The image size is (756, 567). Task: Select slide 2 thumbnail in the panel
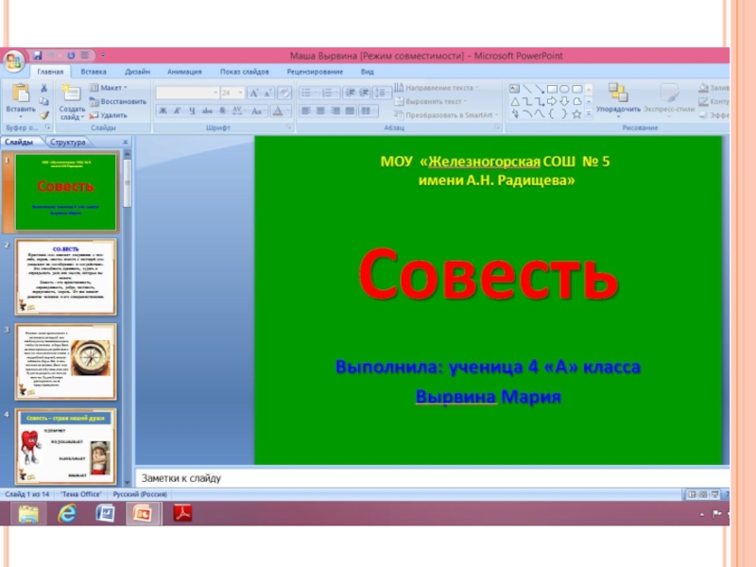(65, 277)
